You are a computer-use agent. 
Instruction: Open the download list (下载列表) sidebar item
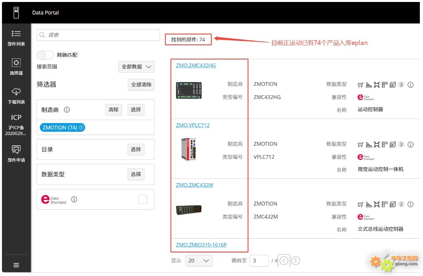[x=16, y=96]
